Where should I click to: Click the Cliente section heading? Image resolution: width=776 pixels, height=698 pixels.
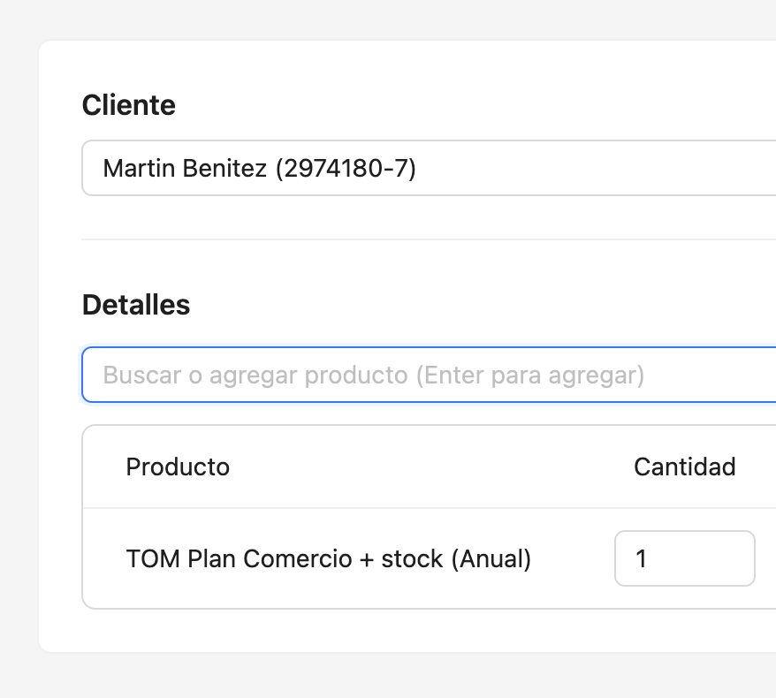pos(128,105)
